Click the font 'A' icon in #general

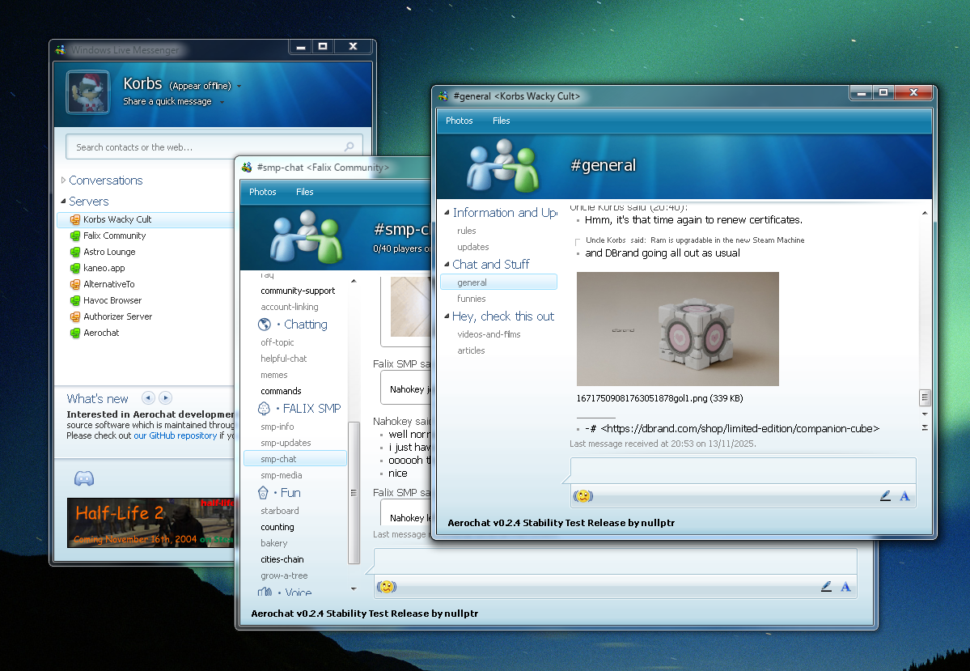click(x=904, y=496)
